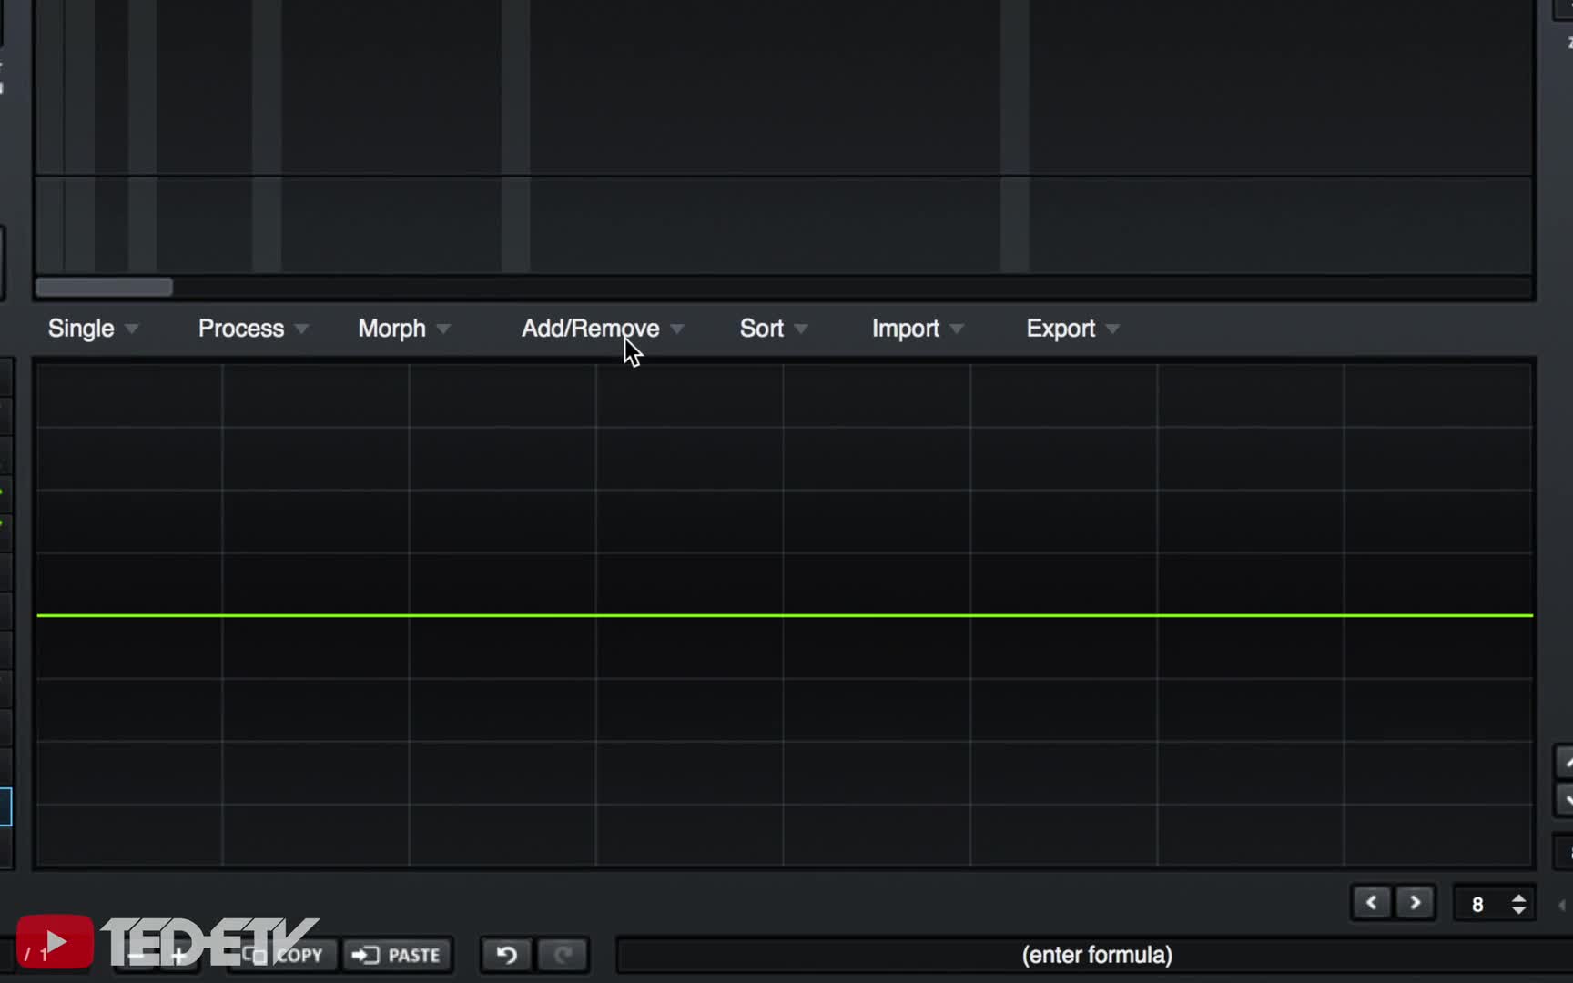Expand the Import menu
Screen dimensions: 1573x983
pyautogui.click(x=917, y=329)
